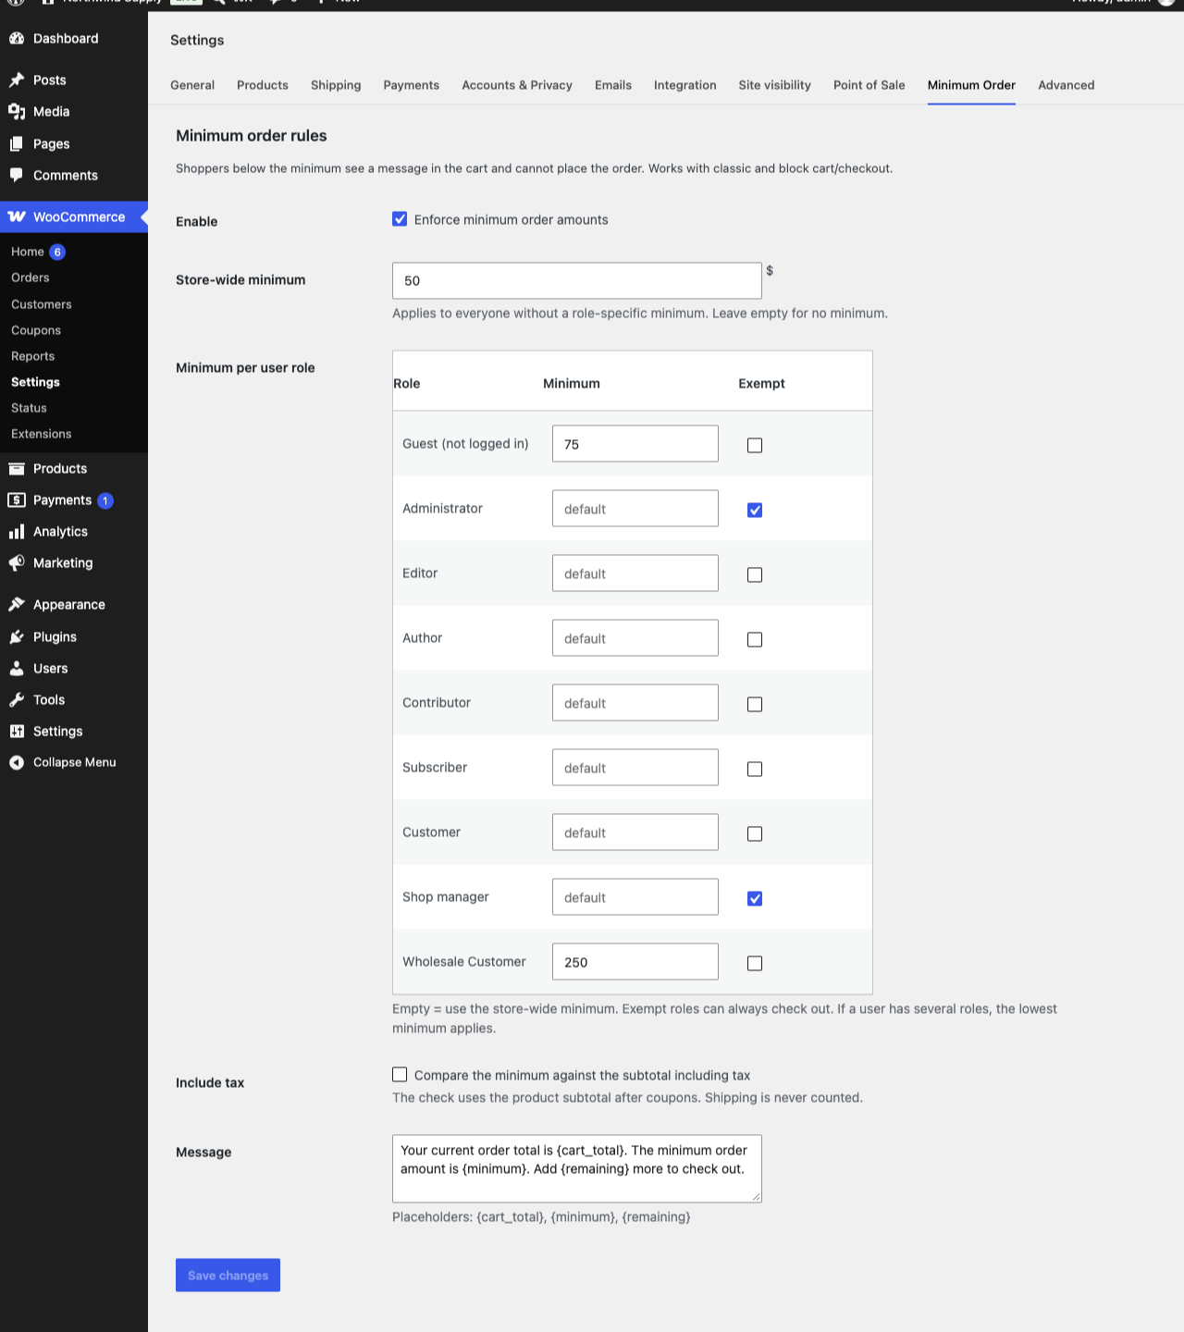Open the Shipping settings tab
The width and height of the screenshot is (1184, 1332).
point(336,85)
